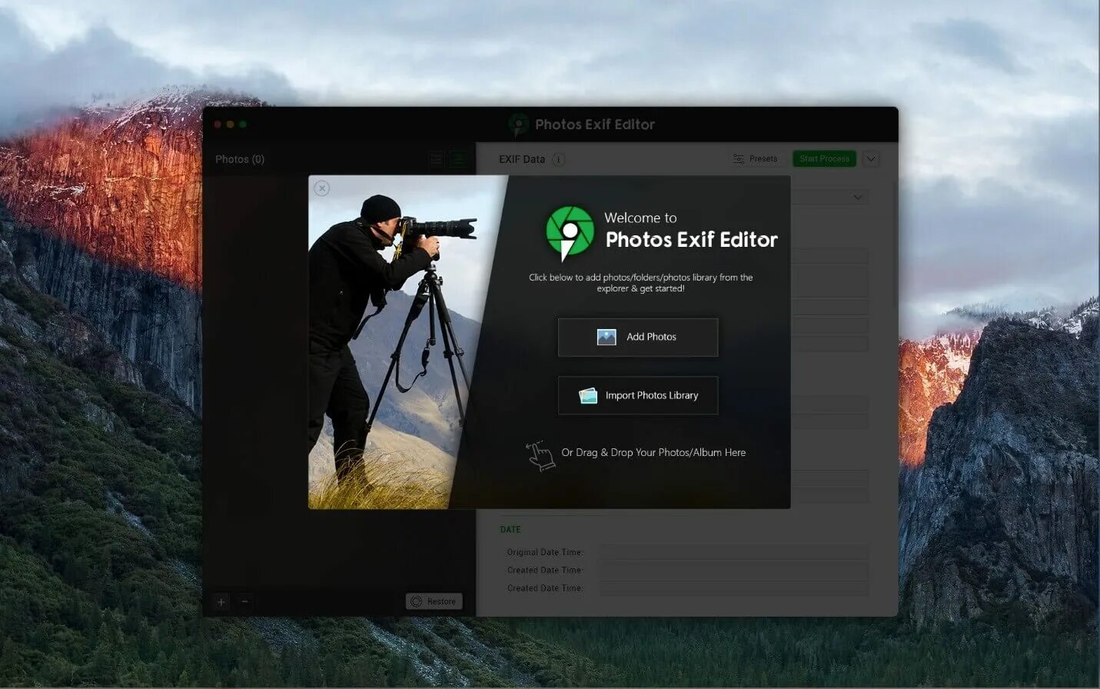Click the Import Photos Library button
This screenshot has height=689, width=1100.
(638, 395)
